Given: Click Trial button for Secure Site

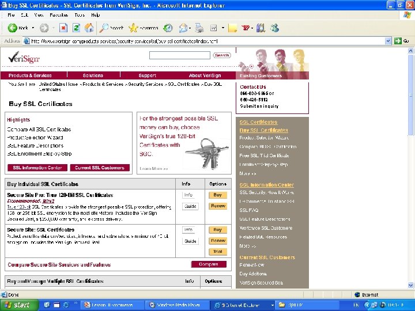Looking at the screenshot, I should coord(218,252).
